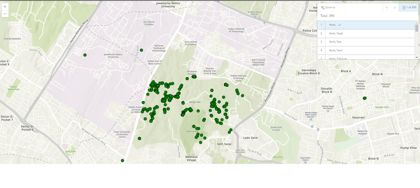Click the green point by Inter University Accelerator Centre
This screenshot has width=420, height=188.
tap(140, 138)
